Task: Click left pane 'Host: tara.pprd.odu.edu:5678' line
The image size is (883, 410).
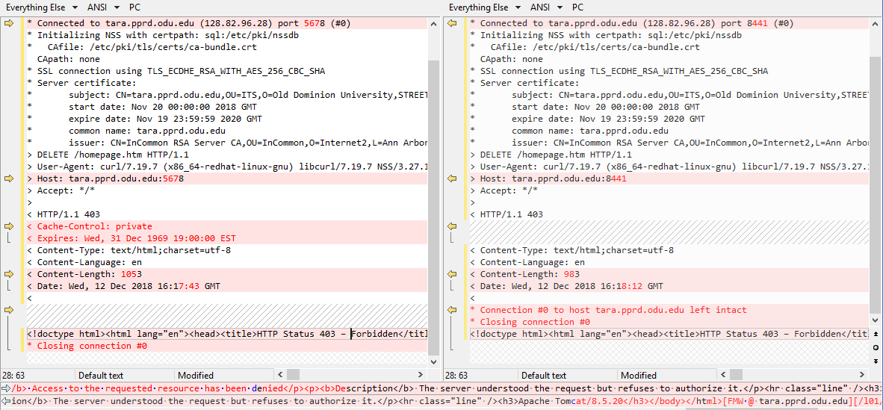Action: [226, 178]
